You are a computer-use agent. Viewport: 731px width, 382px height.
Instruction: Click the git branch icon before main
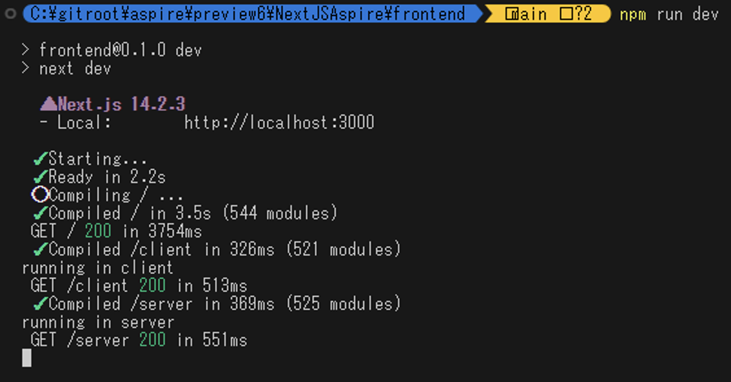pyautogui.click(x=511, y=14)
